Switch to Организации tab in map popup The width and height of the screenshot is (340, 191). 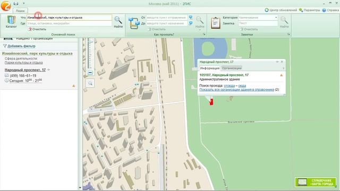(232, 68)
